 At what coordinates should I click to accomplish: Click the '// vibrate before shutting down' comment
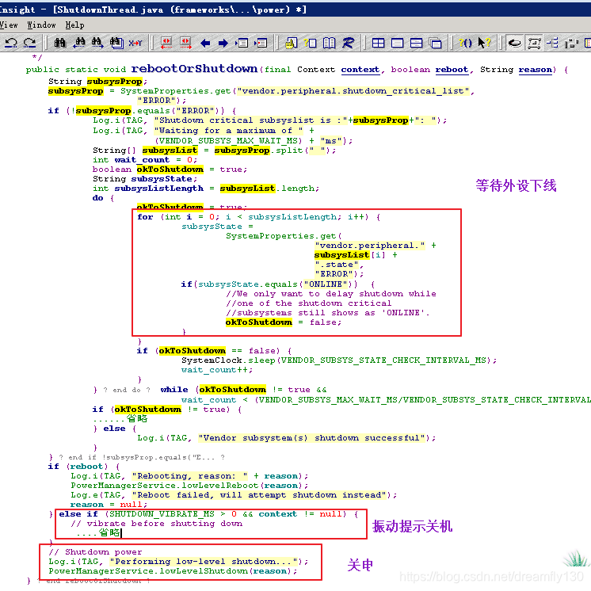tap(156, 524)
